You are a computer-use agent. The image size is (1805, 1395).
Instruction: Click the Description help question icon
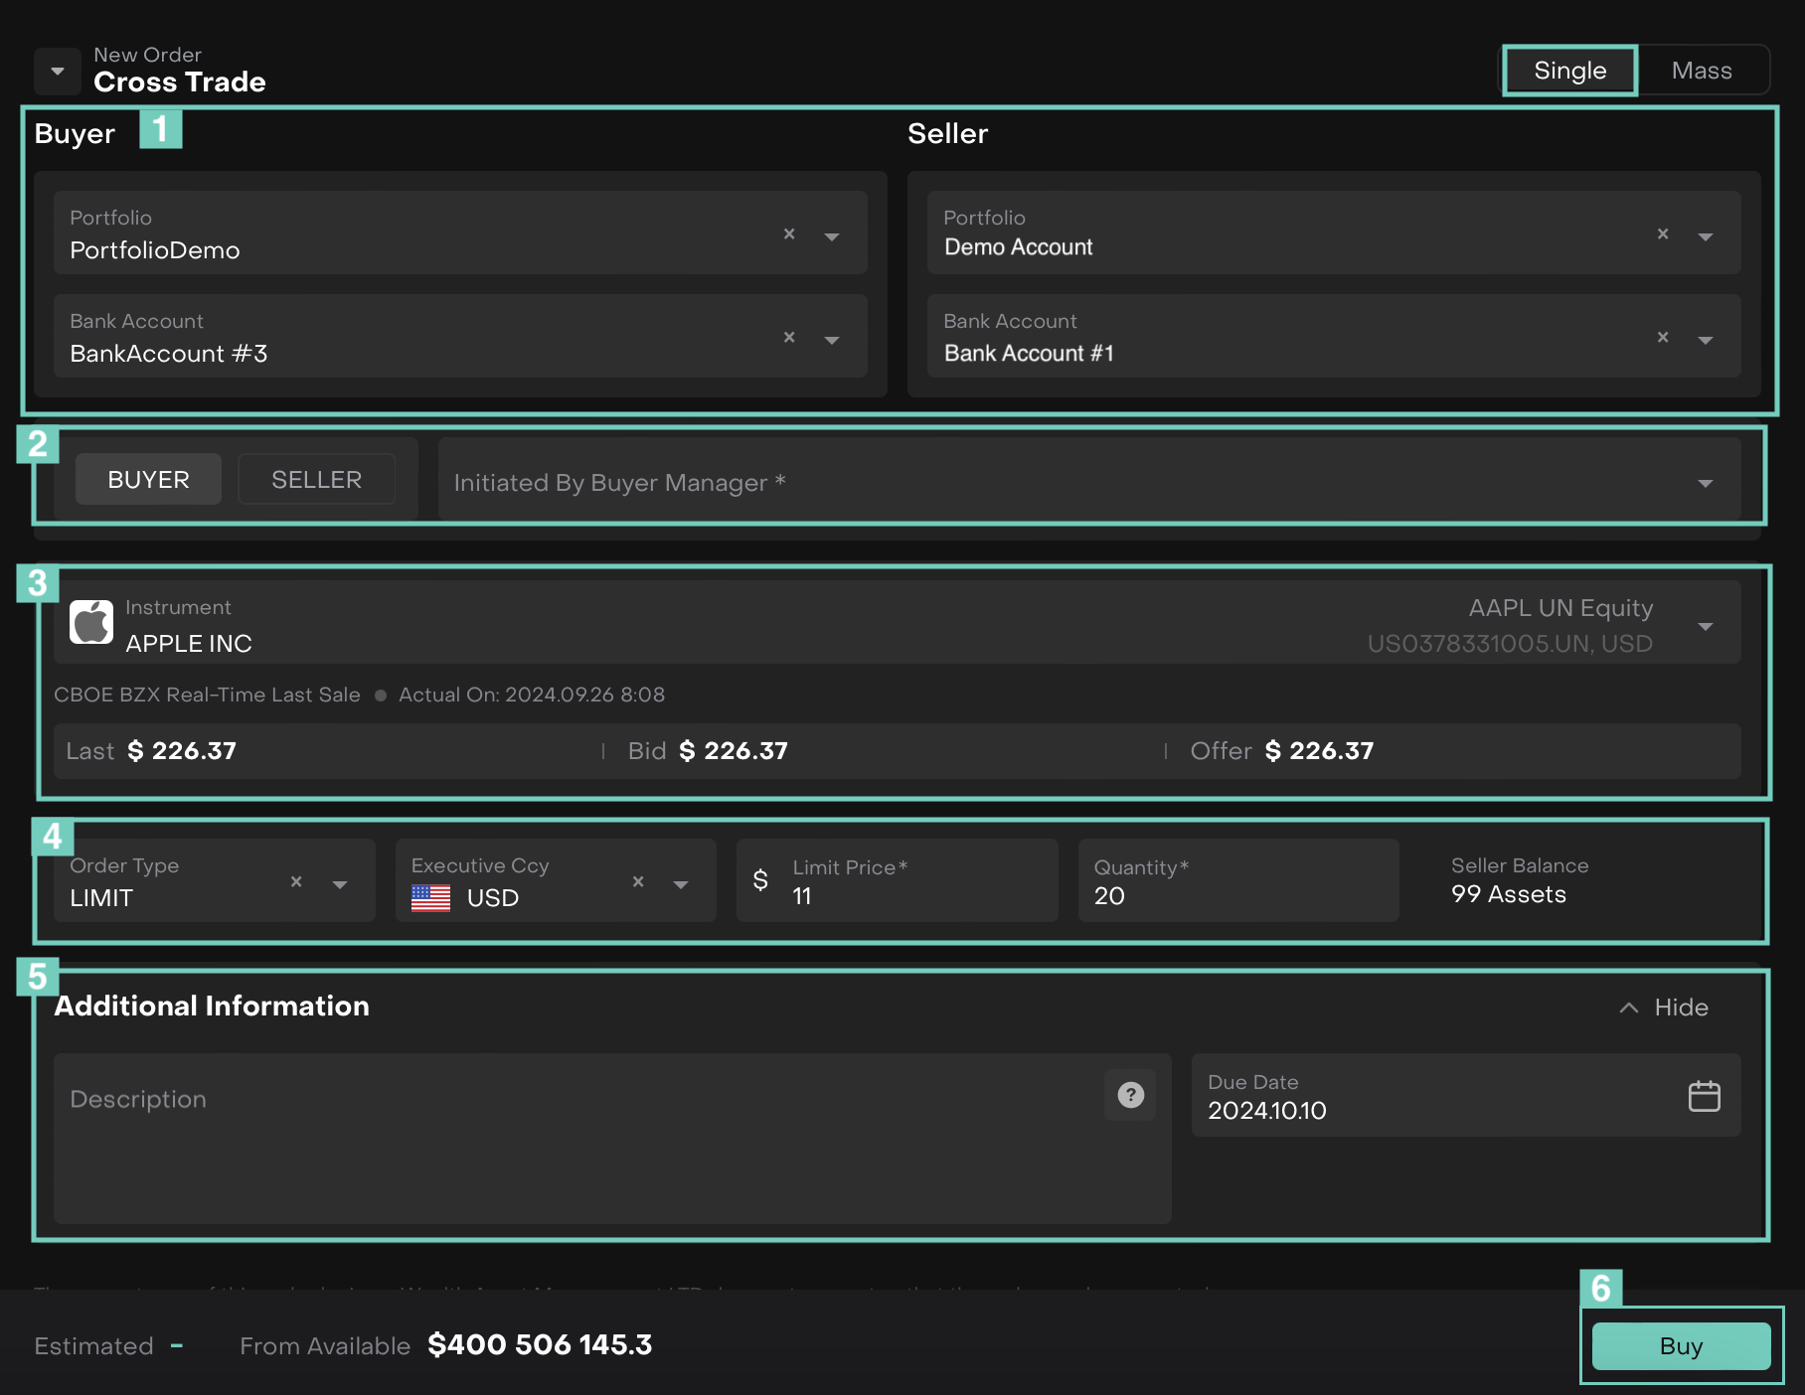[x=1130, y=1095]
